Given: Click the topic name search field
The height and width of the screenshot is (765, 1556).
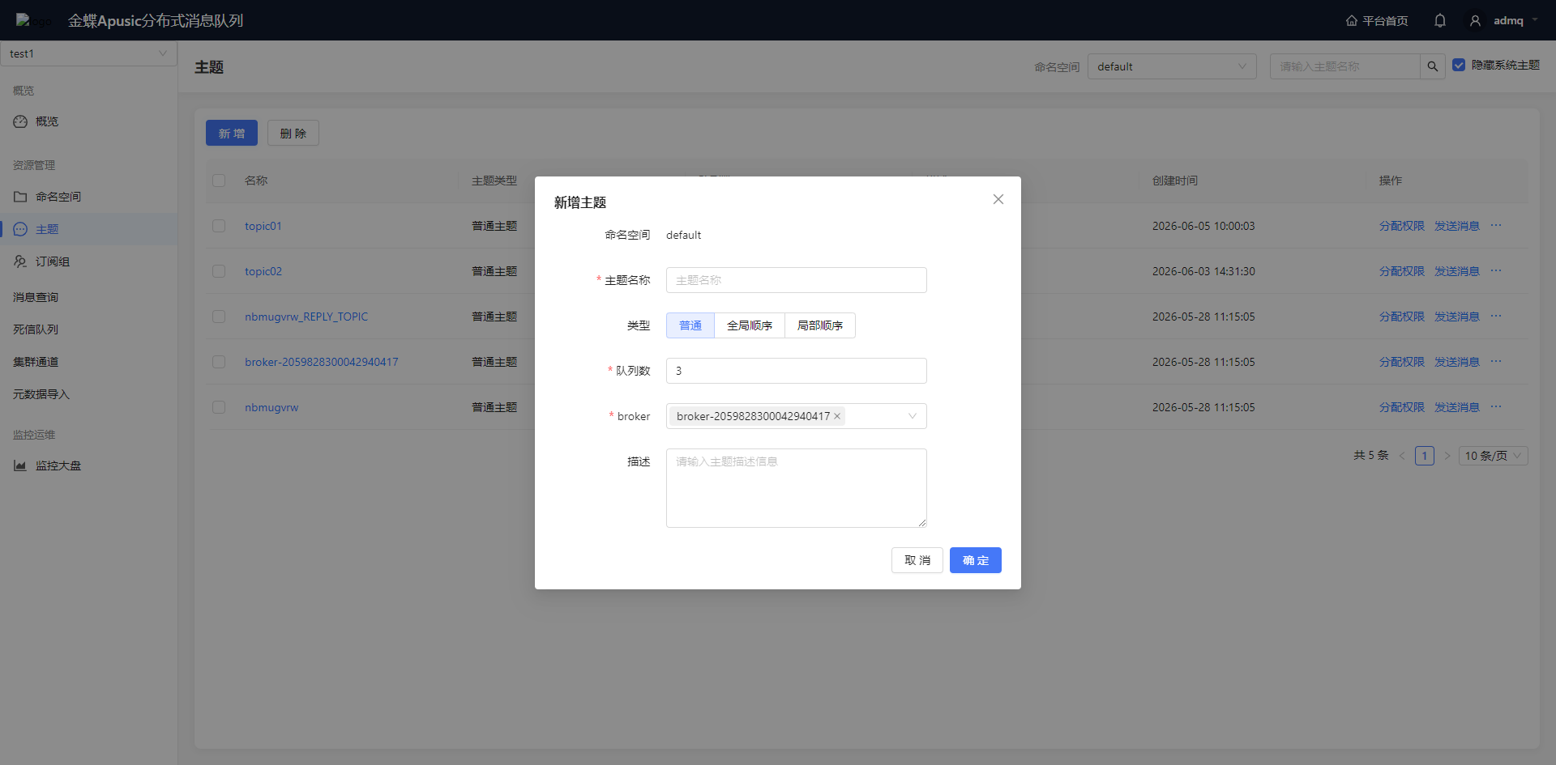Looking at the screenshot, I should pos(1345,66).
